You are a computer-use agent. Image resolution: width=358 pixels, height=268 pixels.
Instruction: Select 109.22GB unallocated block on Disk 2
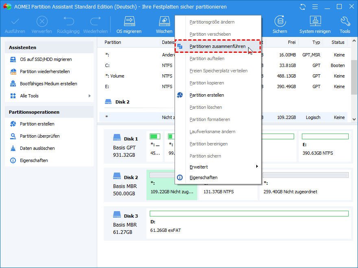[x=172, y=185]
